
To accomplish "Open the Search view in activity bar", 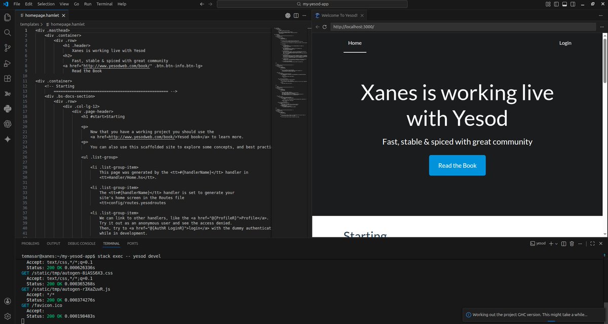I will point(7,32).
